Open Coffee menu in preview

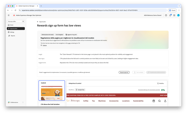pos(86,101)
